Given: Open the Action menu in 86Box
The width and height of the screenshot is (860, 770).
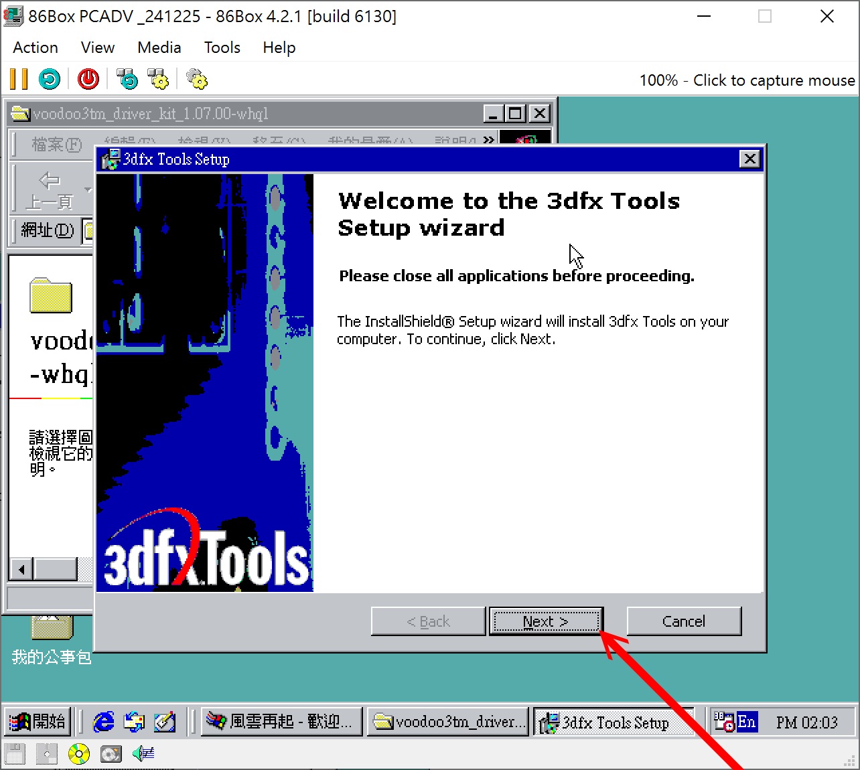Looking at the screenshot, I should coord(35,48).
